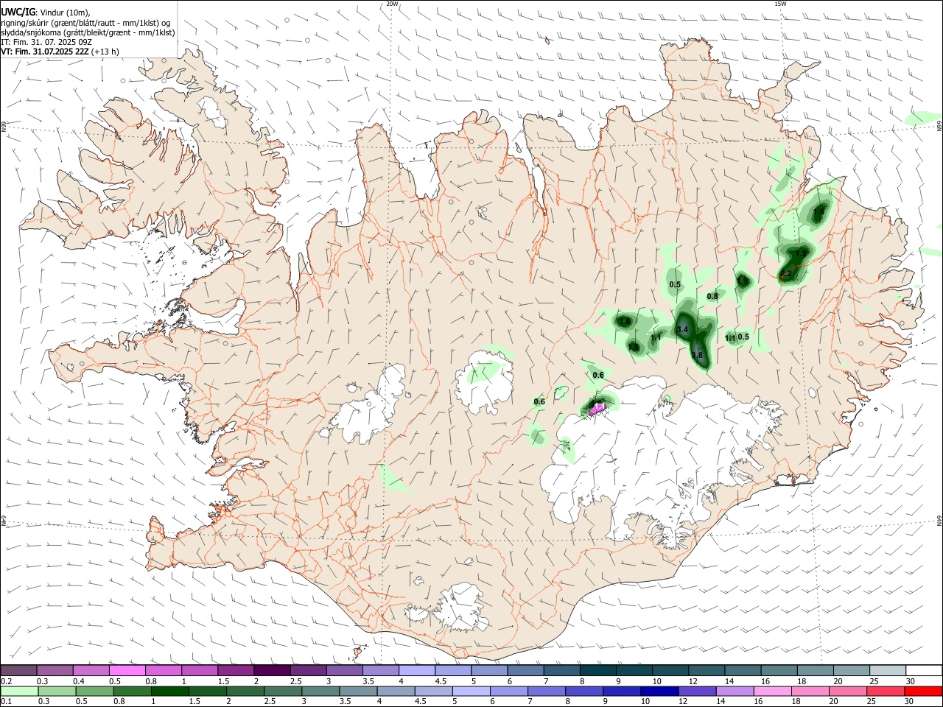Image resolution: width=943 pixels, height=707 pixels.
Task: Select the 0.8 precipitation value on the map
Action: (x=712, y=297)
